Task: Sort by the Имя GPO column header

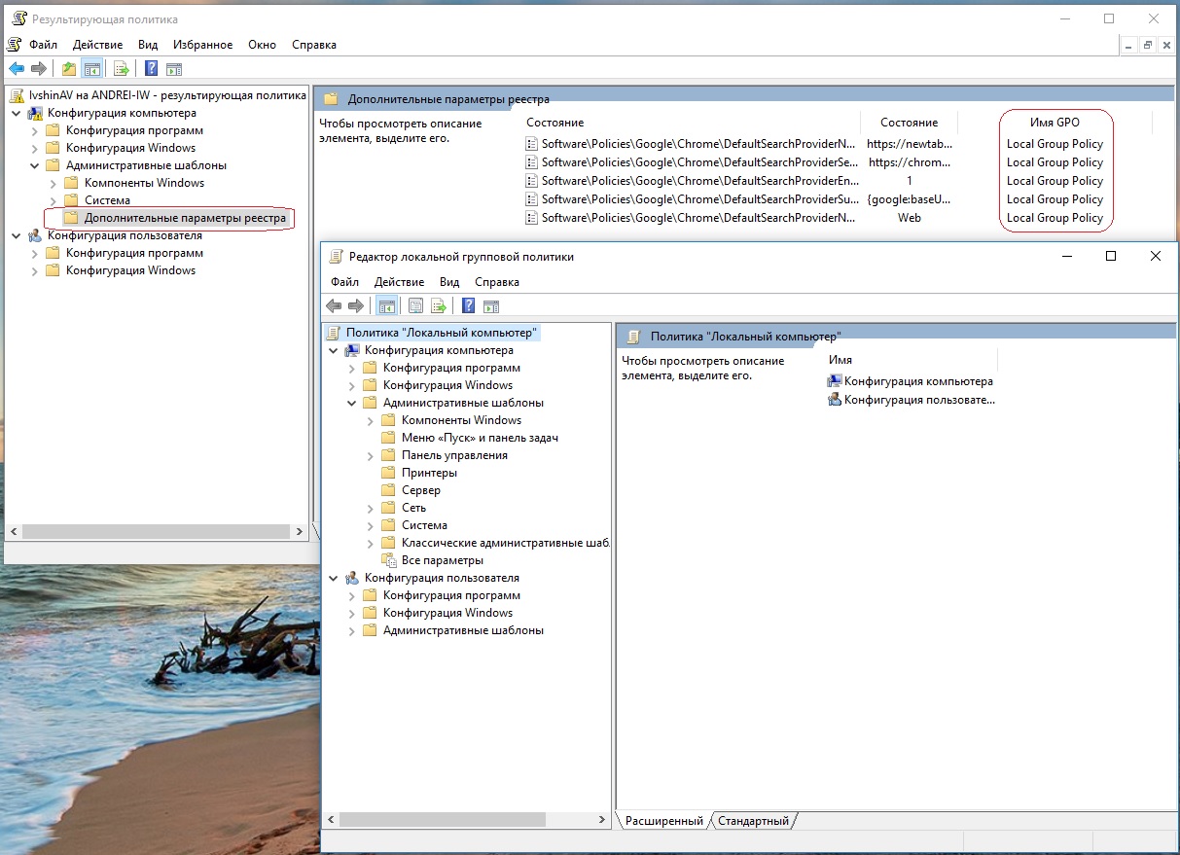Action: (x=1055, y=123)
